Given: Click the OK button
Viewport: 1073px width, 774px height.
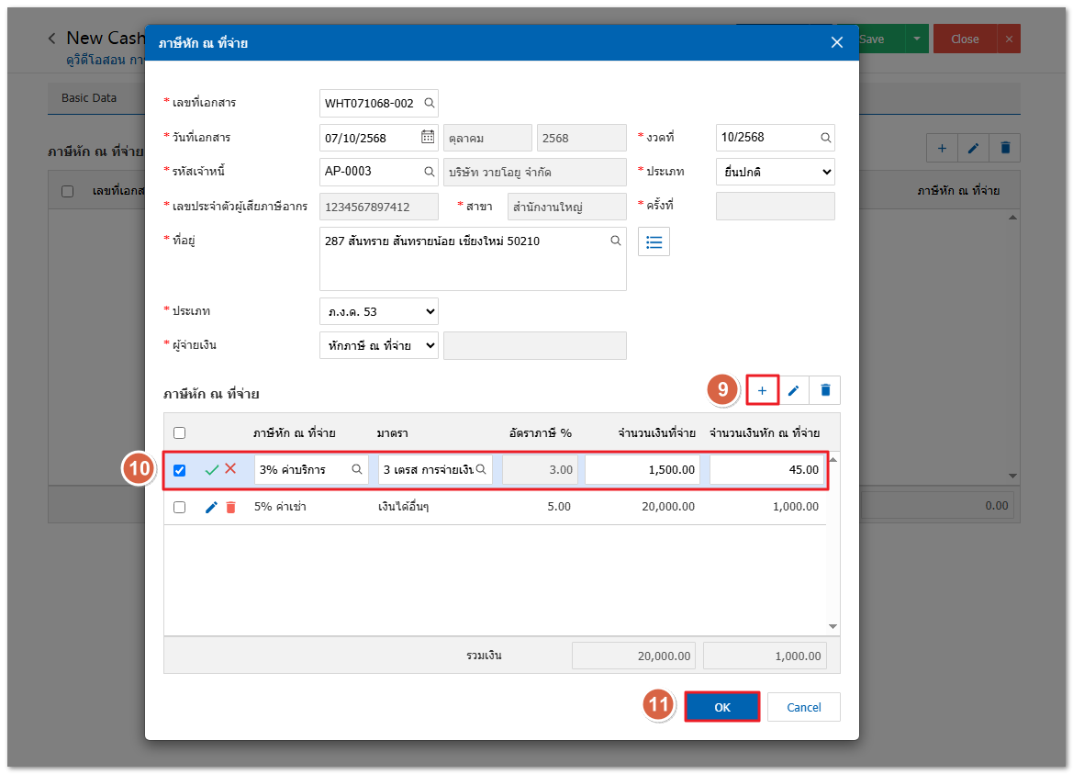Looking at the screenshot, I should [722, 707].
